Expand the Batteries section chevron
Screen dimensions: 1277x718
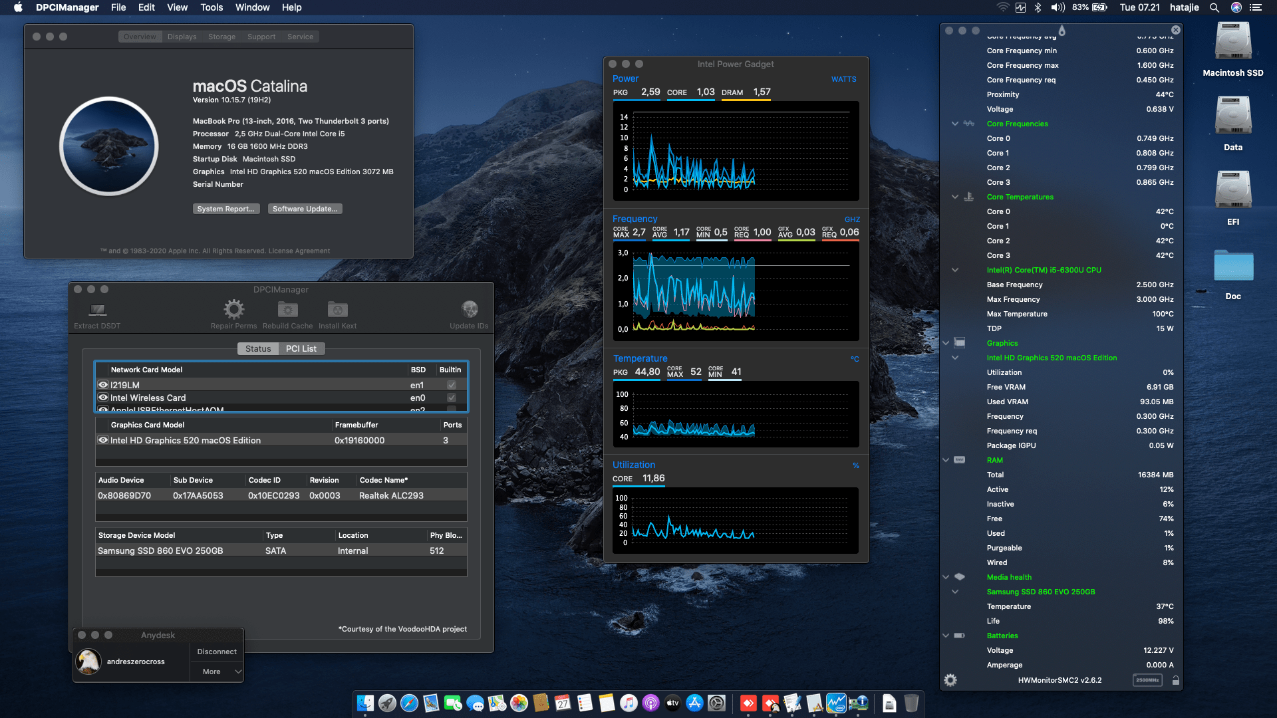point(945,636)
